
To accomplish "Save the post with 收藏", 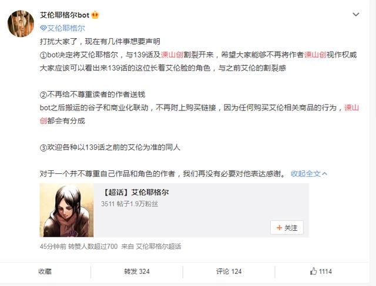I will point(45,271).
